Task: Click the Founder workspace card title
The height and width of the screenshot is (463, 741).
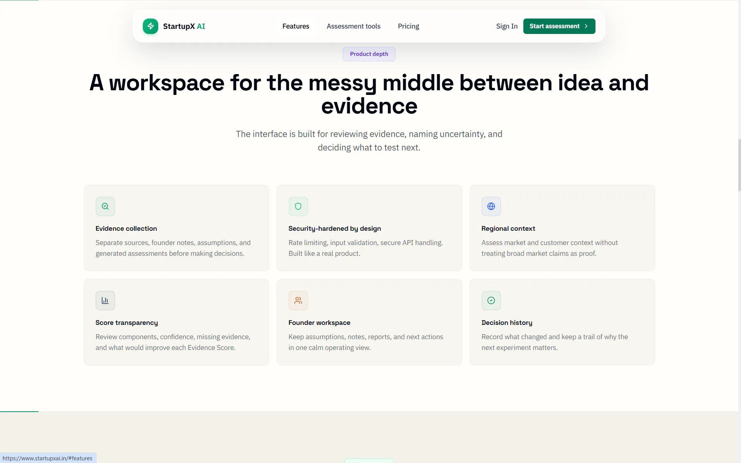Action: 319,323
